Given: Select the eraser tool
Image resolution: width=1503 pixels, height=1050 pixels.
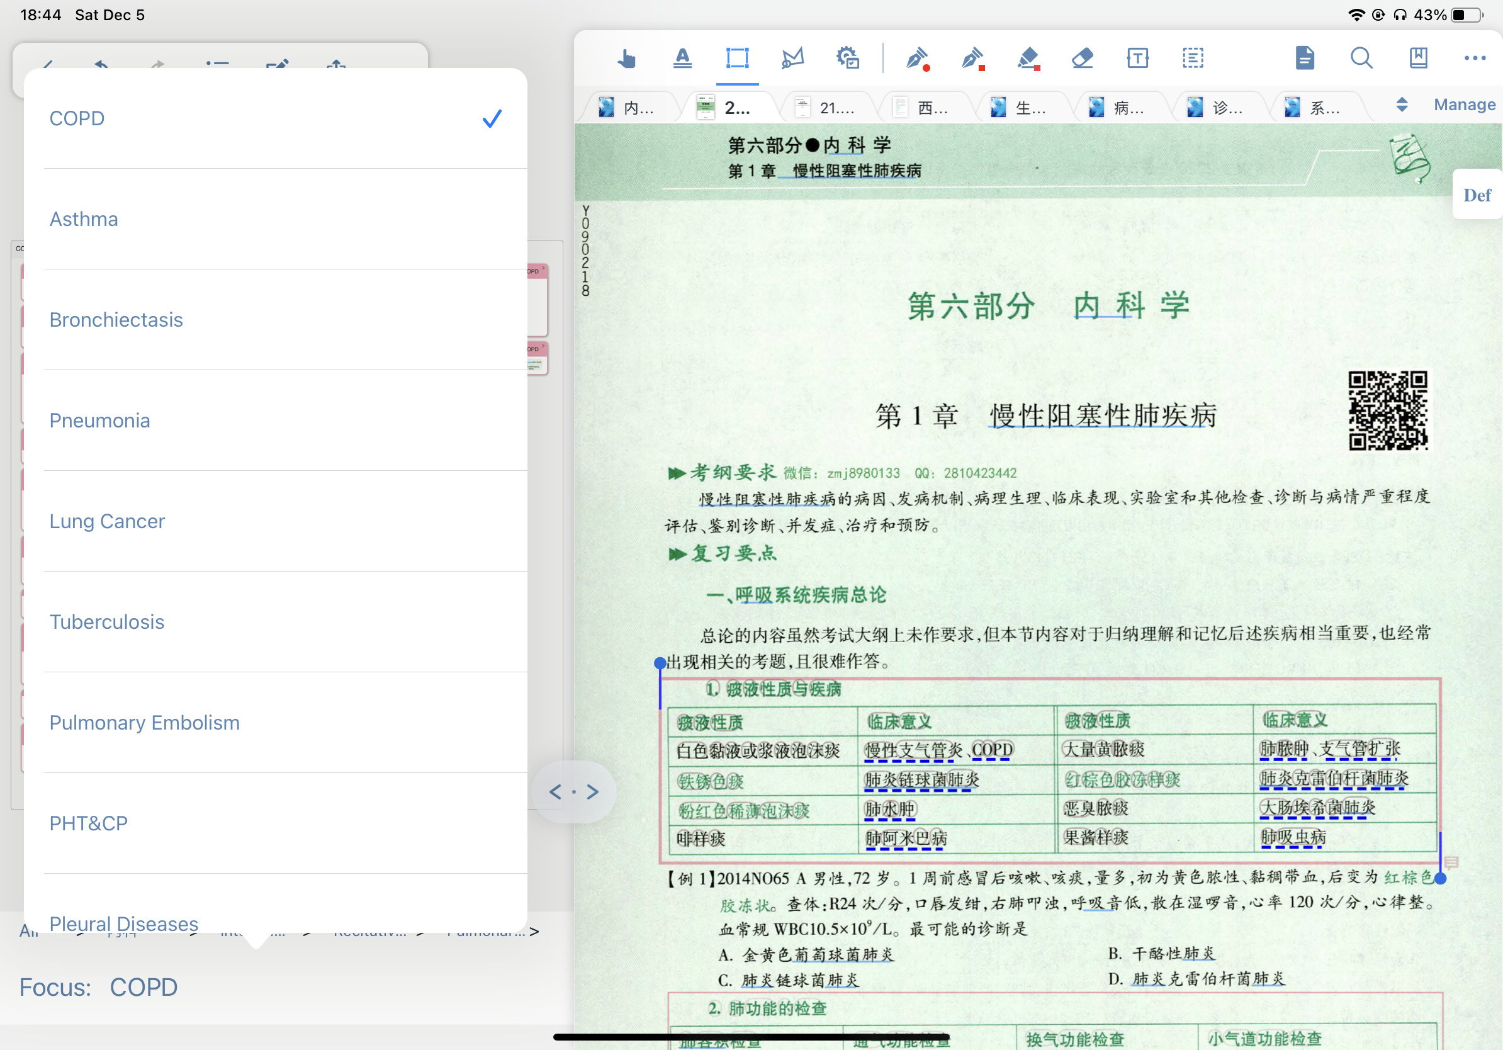Looking at the screenshot, I should click(1083, 59).
